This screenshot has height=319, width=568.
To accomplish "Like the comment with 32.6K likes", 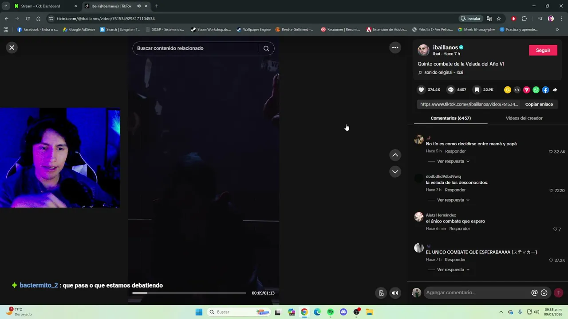I will (x=551, y=152).
